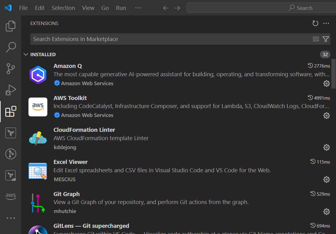Open Extensions views and more actions menu
Viewport: 336px width, 234px height.
pyautogui.click(x=326, y=23)
